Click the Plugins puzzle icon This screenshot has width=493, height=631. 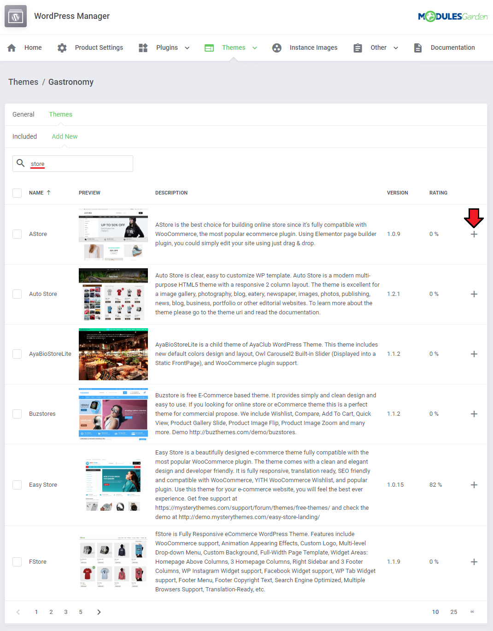pos(143,48)
